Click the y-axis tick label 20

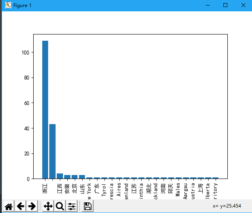coord(27,154)
